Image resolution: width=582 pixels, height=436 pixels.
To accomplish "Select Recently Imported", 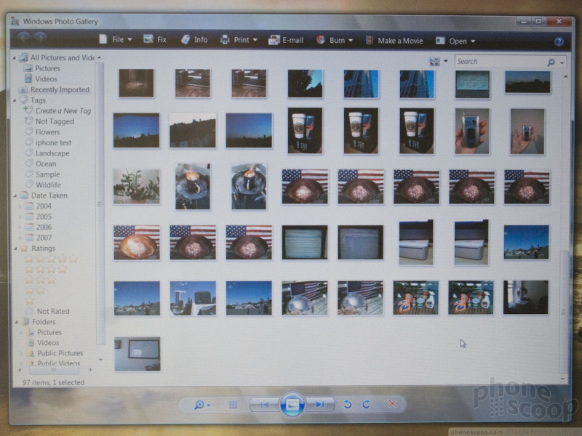I will (x=60, y=89).
